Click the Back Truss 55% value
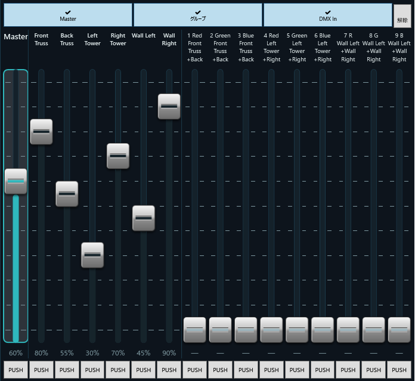This screenshot has width=415, height=381. pos(67,353)
